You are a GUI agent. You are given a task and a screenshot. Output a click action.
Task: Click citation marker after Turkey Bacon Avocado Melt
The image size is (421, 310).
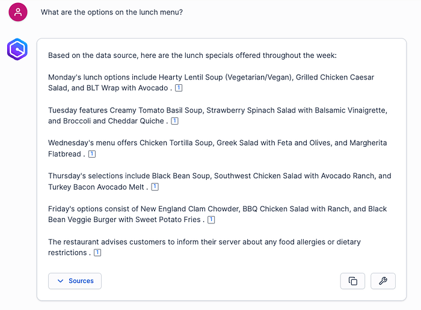[x=155, y=187]
